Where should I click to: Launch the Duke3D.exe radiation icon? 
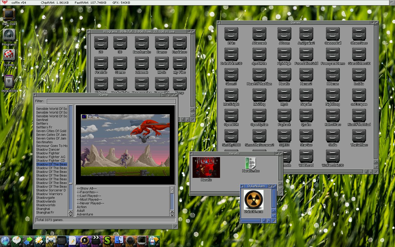tap(253, 200)
